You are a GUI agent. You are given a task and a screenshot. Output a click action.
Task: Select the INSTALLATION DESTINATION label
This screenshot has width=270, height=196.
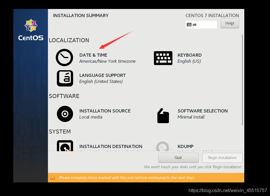point(111,146)
